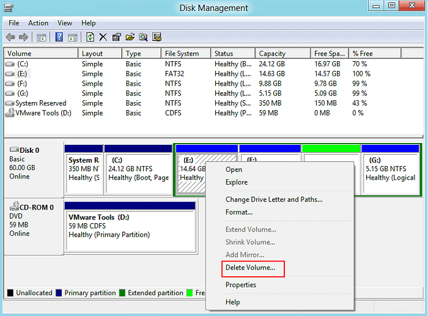Select Format... from the context menu
This screenshot has height=316, width=428.
[x=288, y=212]
